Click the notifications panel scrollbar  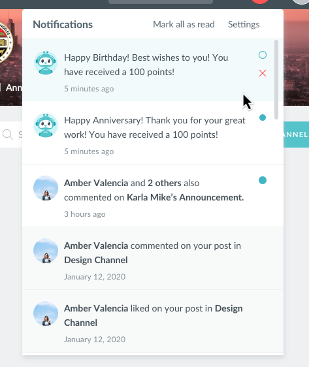pos(276,80)
